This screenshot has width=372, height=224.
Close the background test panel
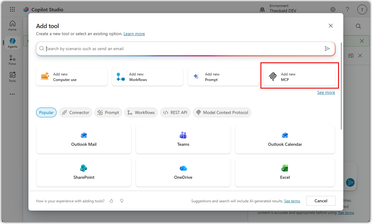point(360,56)
